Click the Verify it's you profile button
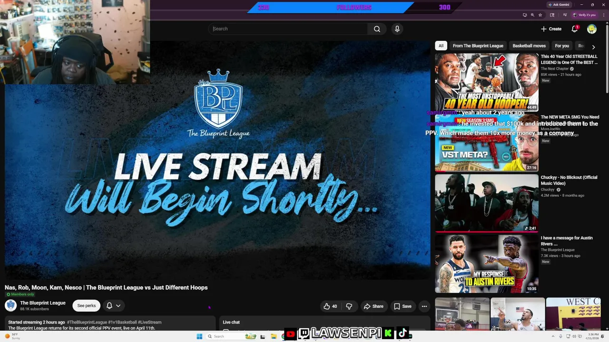The width and height of the screenshot is (609, 342). (584, 15)
